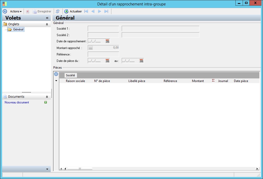Minimize the window

click(x=239, y=3)
